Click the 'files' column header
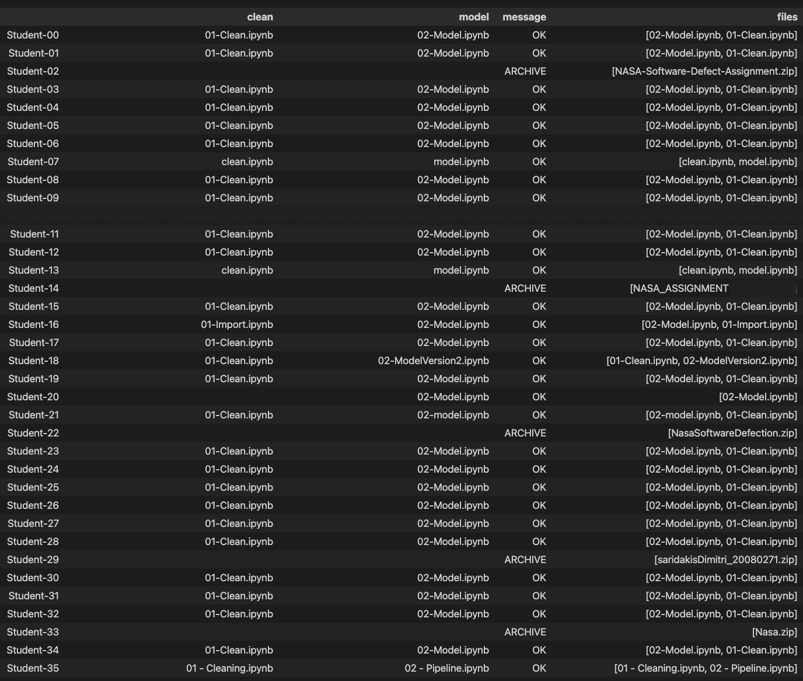Image resolution: width=803 pixels, height=681 pixels. [787, 17]
